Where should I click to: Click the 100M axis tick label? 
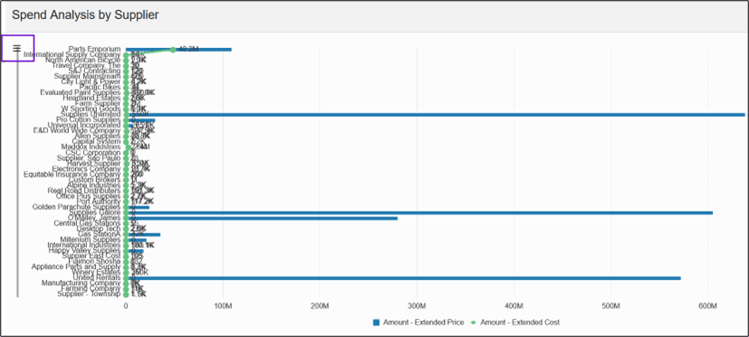pos(223,306)
